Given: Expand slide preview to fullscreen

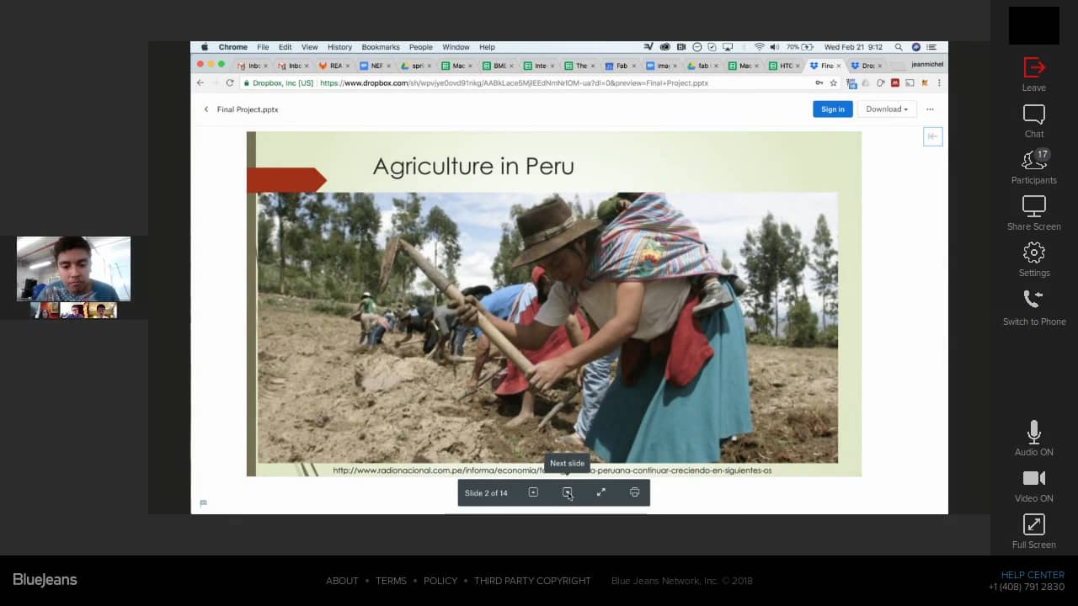Looking at the screenshot, I should pyautogui.click(x=600, y=492).
